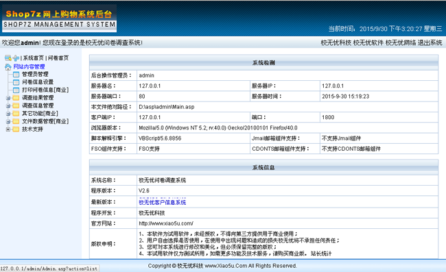Expand the 调查结果管理 tree node
The image size is (446, 272).
click(8, 98)
